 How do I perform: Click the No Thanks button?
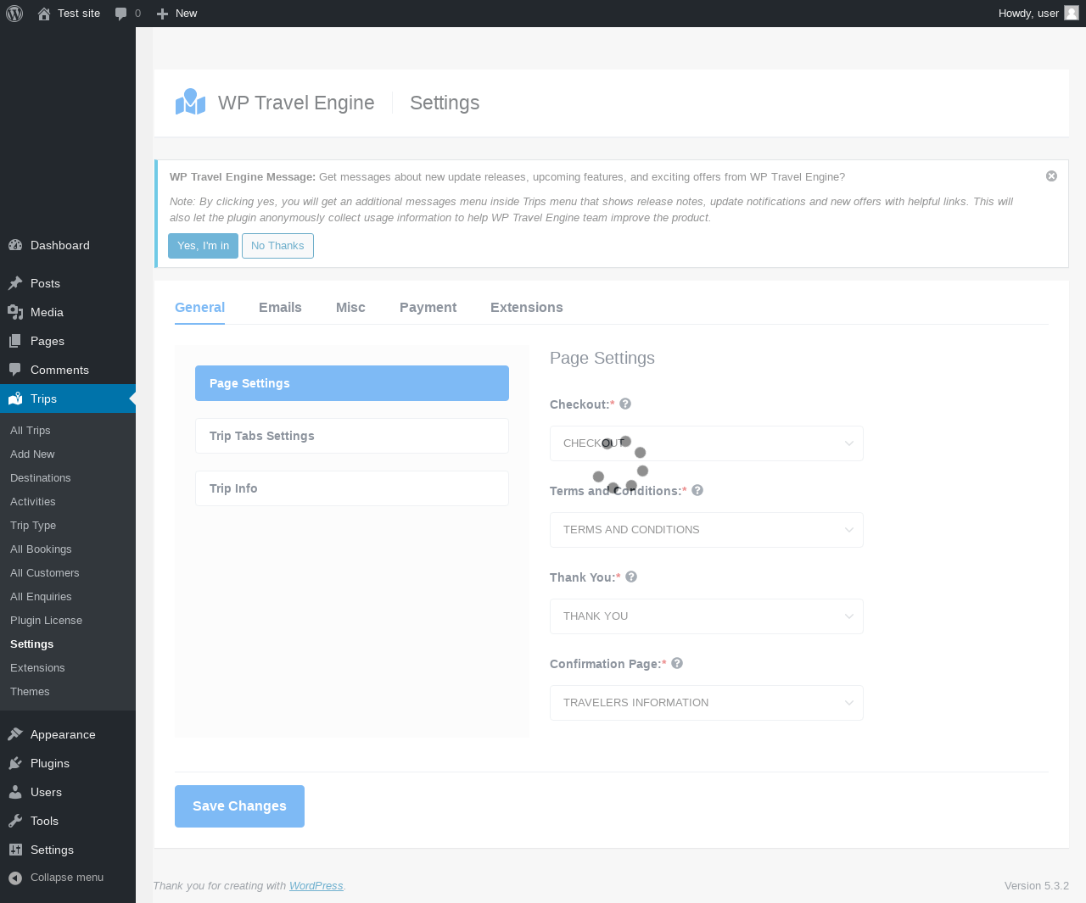[x=277, y=246]
